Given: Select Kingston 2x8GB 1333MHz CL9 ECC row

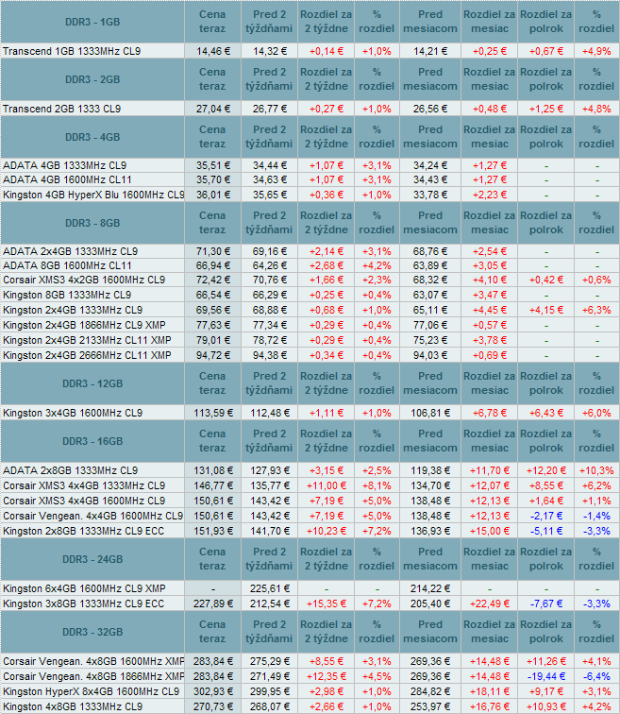Looking at the screenshot, I should pos(83,531).
